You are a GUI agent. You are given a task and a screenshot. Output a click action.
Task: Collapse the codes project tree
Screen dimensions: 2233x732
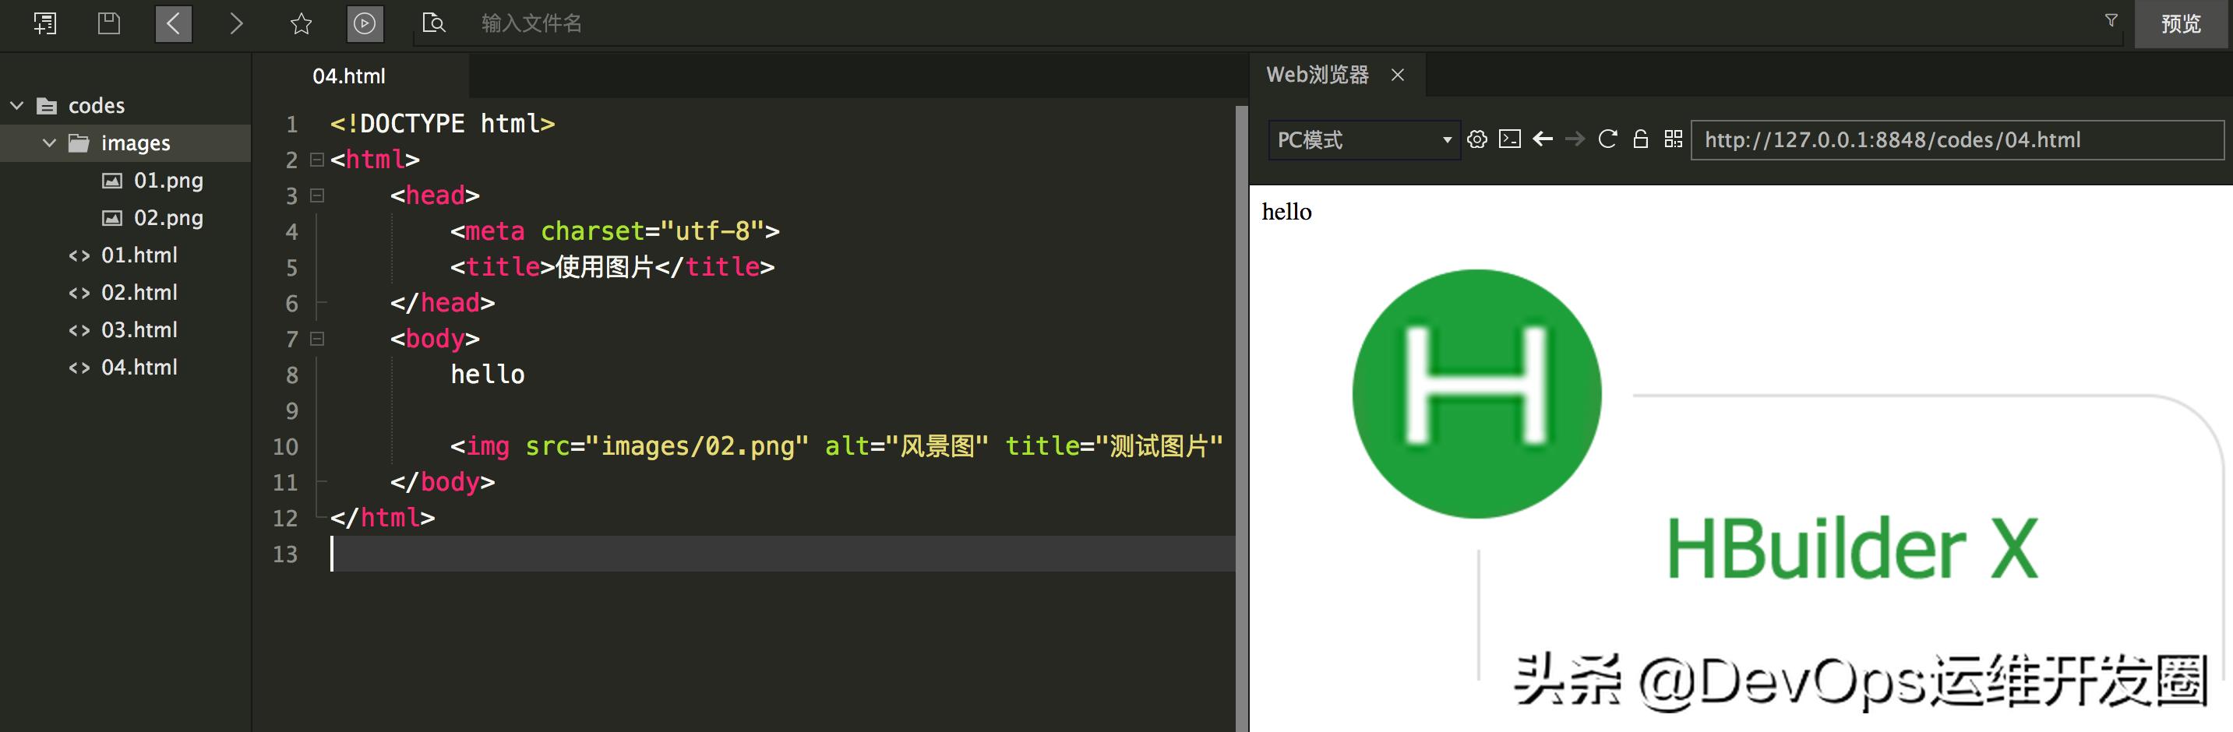(x=17, y=105)
